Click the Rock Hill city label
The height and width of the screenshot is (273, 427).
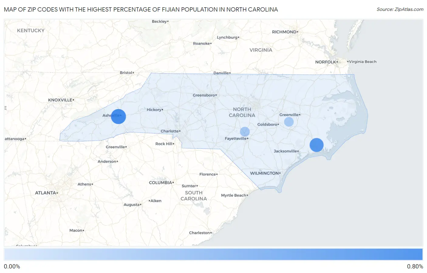click(164, 144)
